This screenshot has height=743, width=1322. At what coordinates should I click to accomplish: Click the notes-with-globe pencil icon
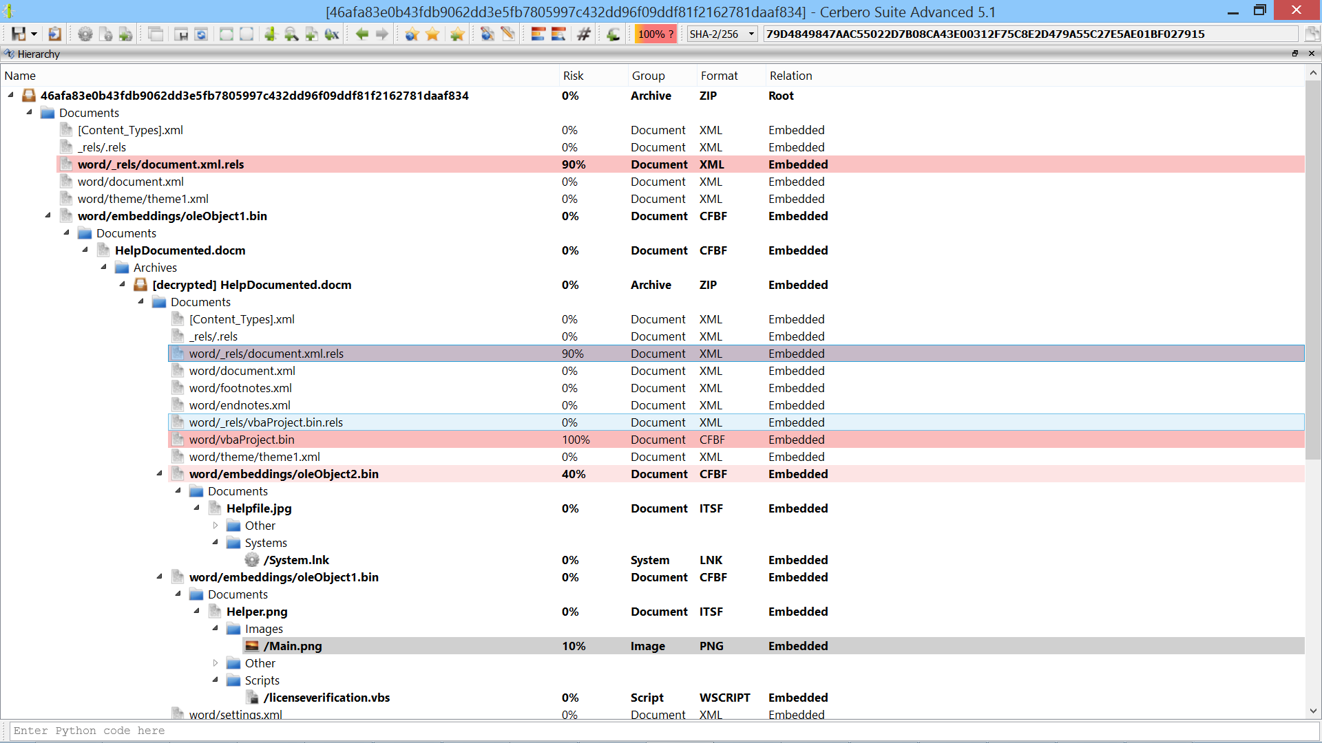[x=487, y=34]
